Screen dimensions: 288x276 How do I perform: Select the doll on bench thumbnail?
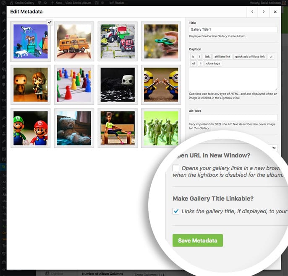click(x=118, y=128)
